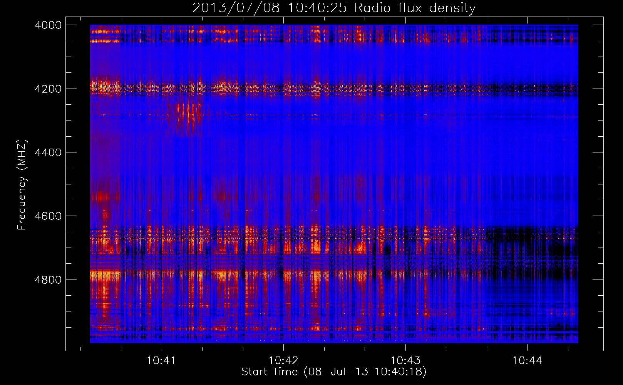Viewport: 623px width, 385px height.
Task: Click the '10:41' time axis label
Action: pyautogui.click(x=161, y=361)
